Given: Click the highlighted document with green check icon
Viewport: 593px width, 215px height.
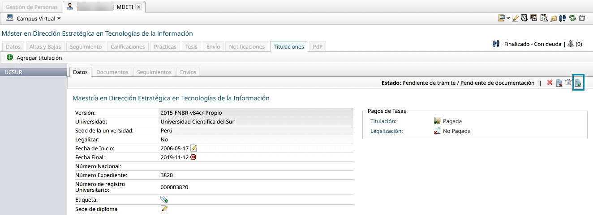Looking at the screenshot, I should 578,83.
